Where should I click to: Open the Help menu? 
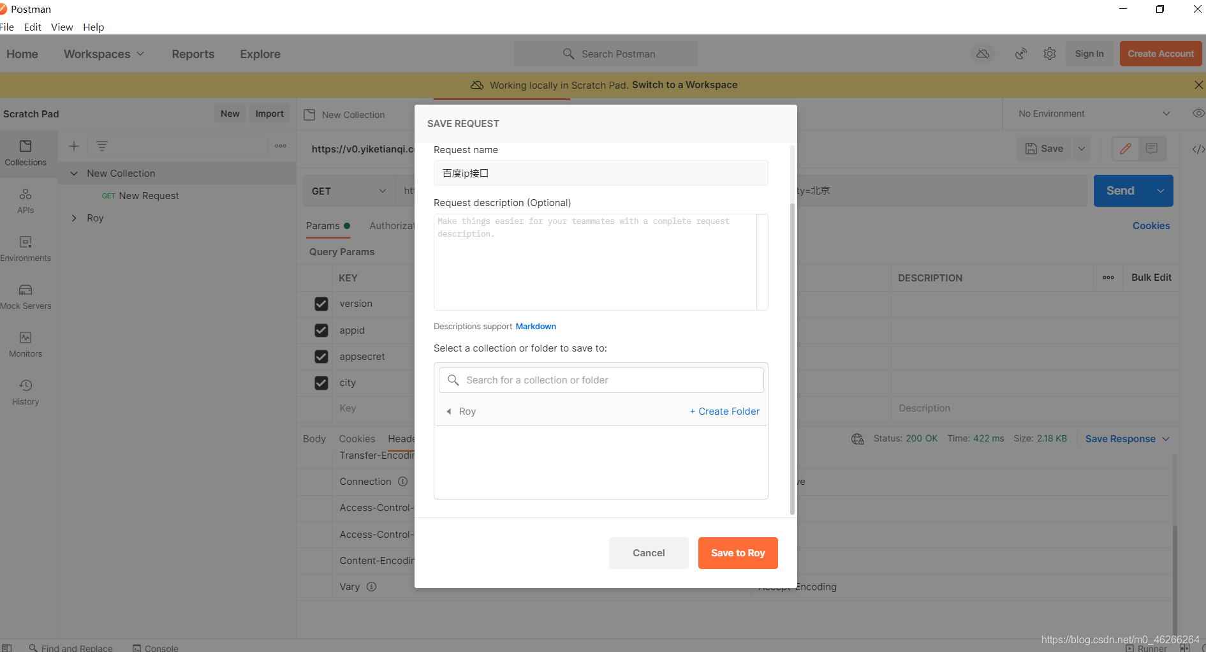[93, 27]
